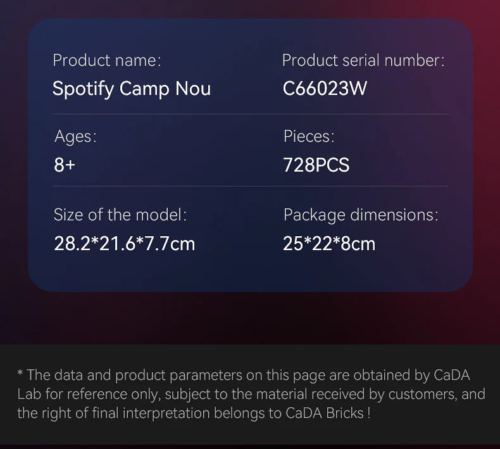This screenshot has height=449, width=500.
Task: Click the 'Package dimensions:' label
Action: click(x=360, y=215)
